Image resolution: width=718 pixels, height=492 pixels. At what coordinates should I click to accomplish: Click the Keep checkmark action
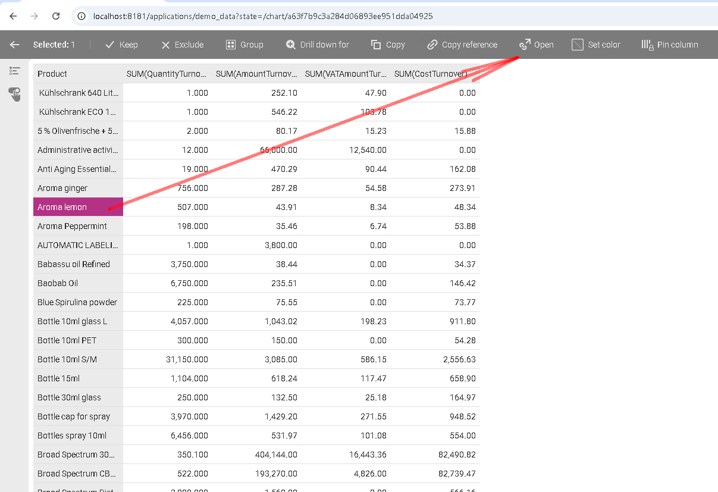click(x=121, y=45)
